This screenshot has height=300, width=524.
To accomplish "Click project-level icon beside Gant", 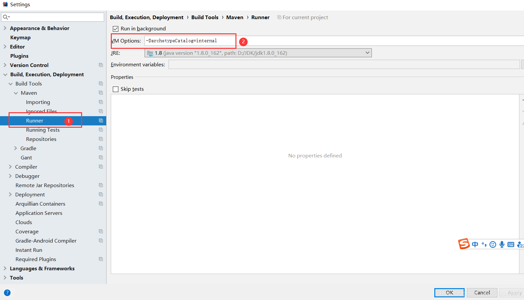I will 101,157.
